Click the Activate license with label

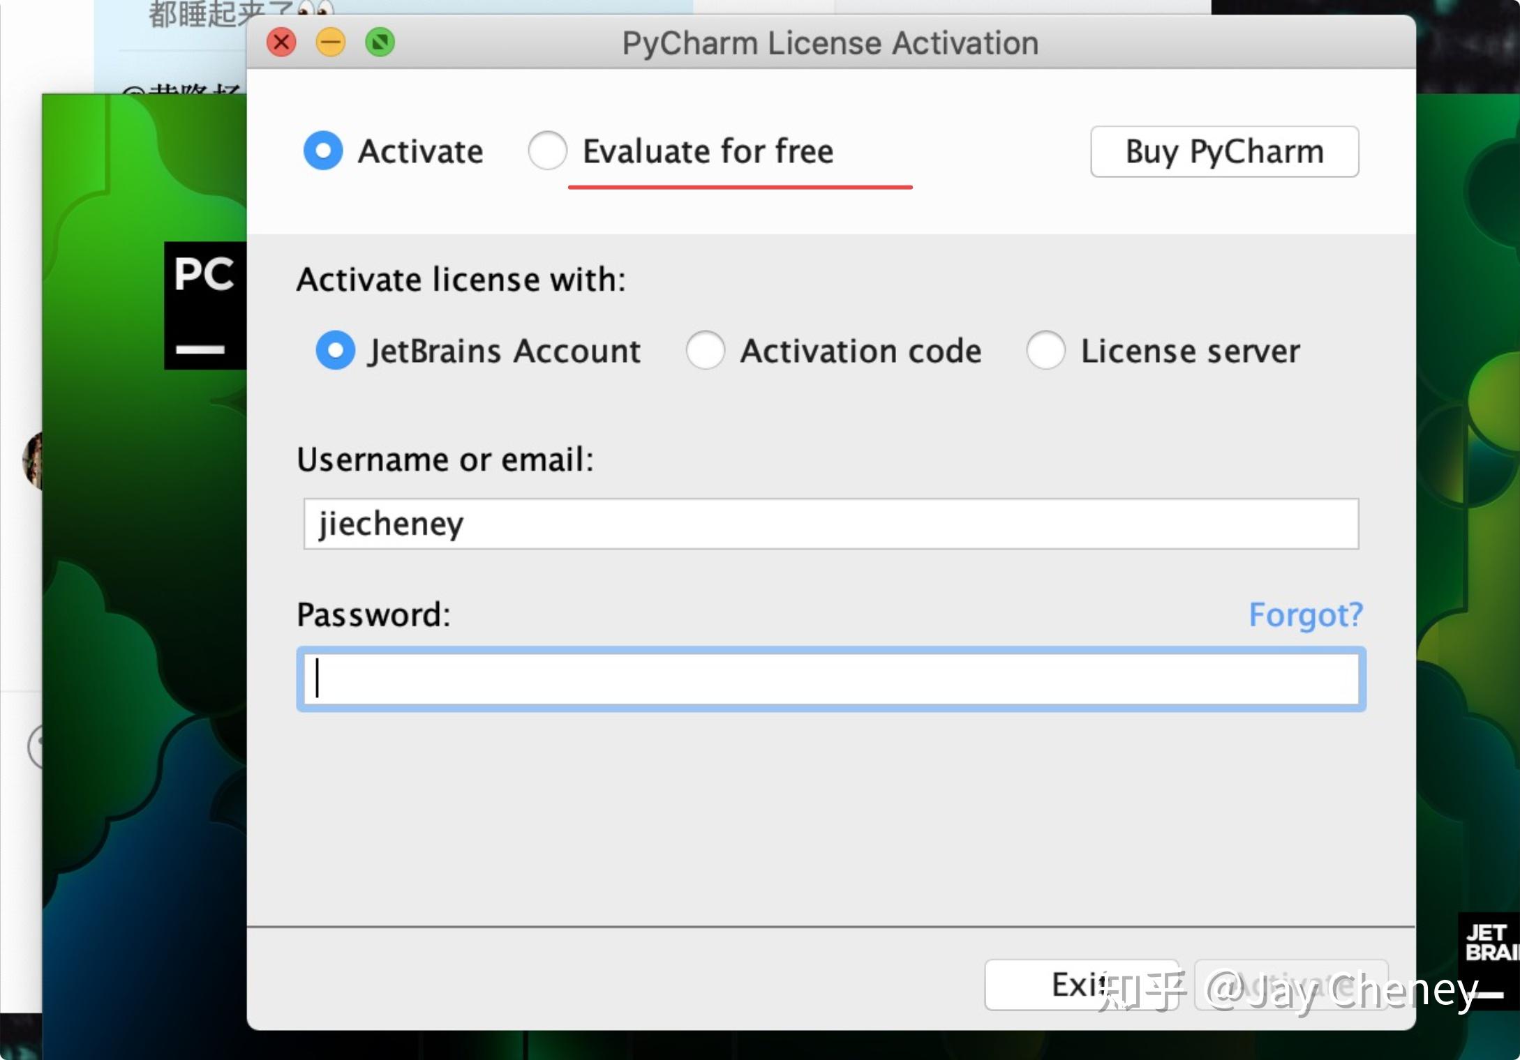(462, 278)
